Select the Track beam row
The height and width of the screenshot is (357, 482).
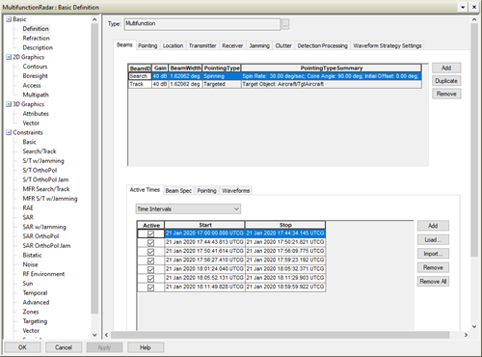(x=275, y=84)
